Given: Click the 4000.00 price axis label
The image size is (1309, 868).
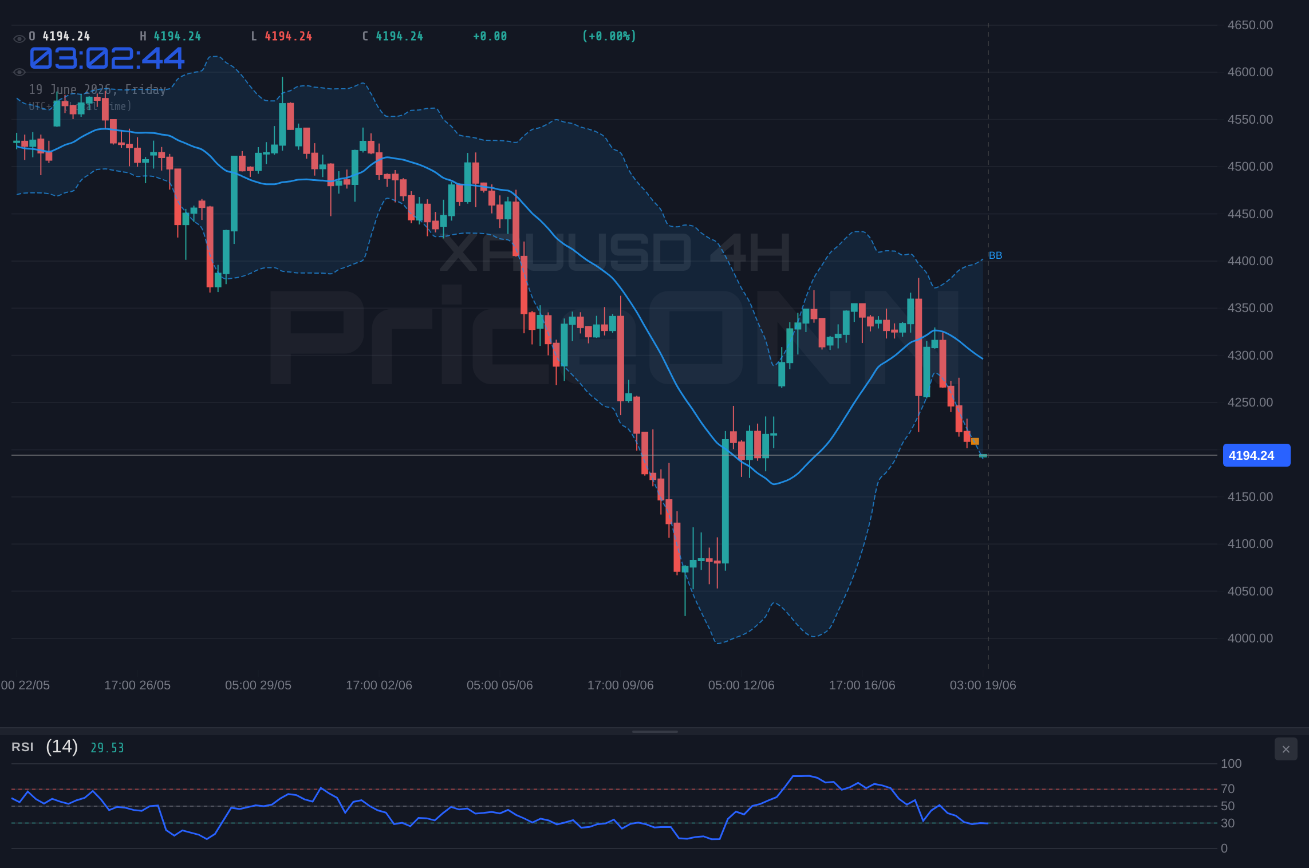Looking at the screenshot, I should click(x=1250, y=638).
